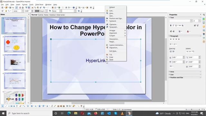Click the Save icon in the toolbar
This screenshot has width=206, height=116.
pyautogui.click(x=10, y=8)
